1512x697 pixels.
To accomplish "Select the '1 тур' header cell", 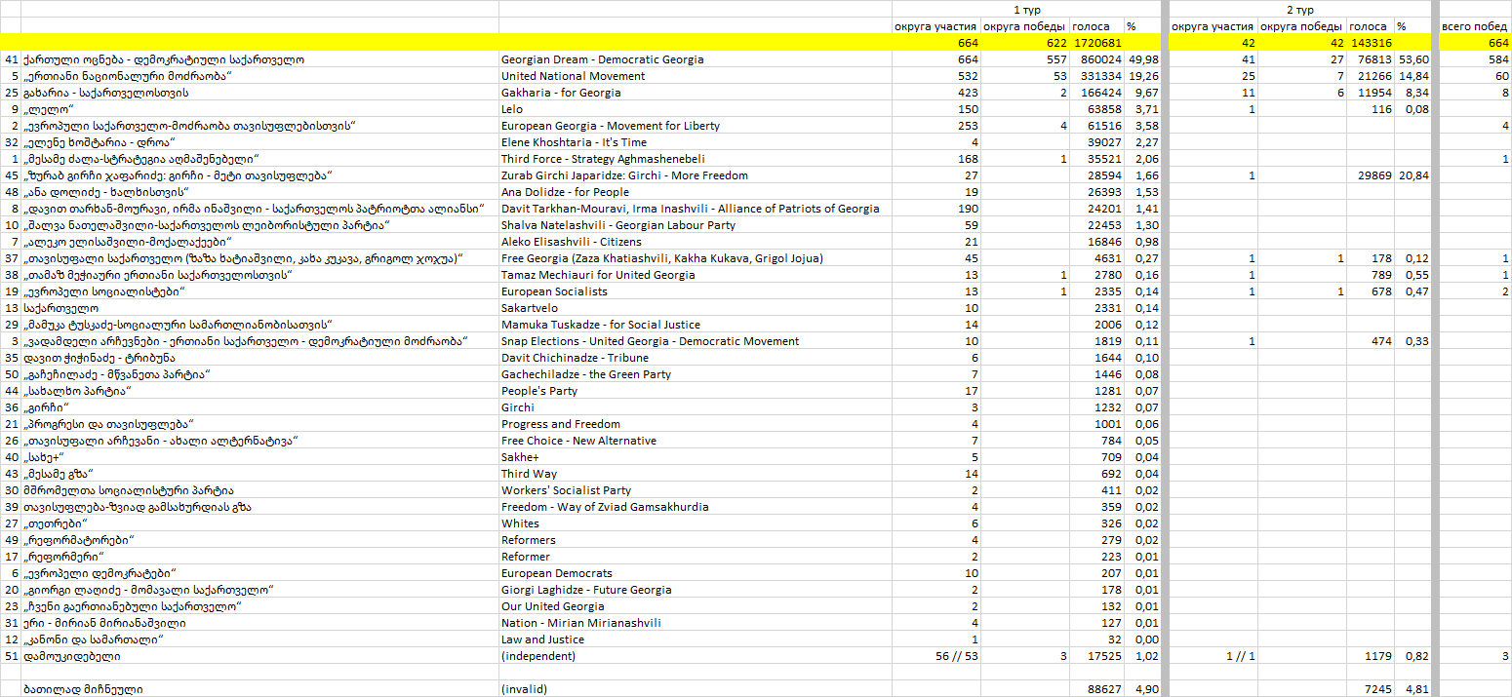I will (1027, 10).
